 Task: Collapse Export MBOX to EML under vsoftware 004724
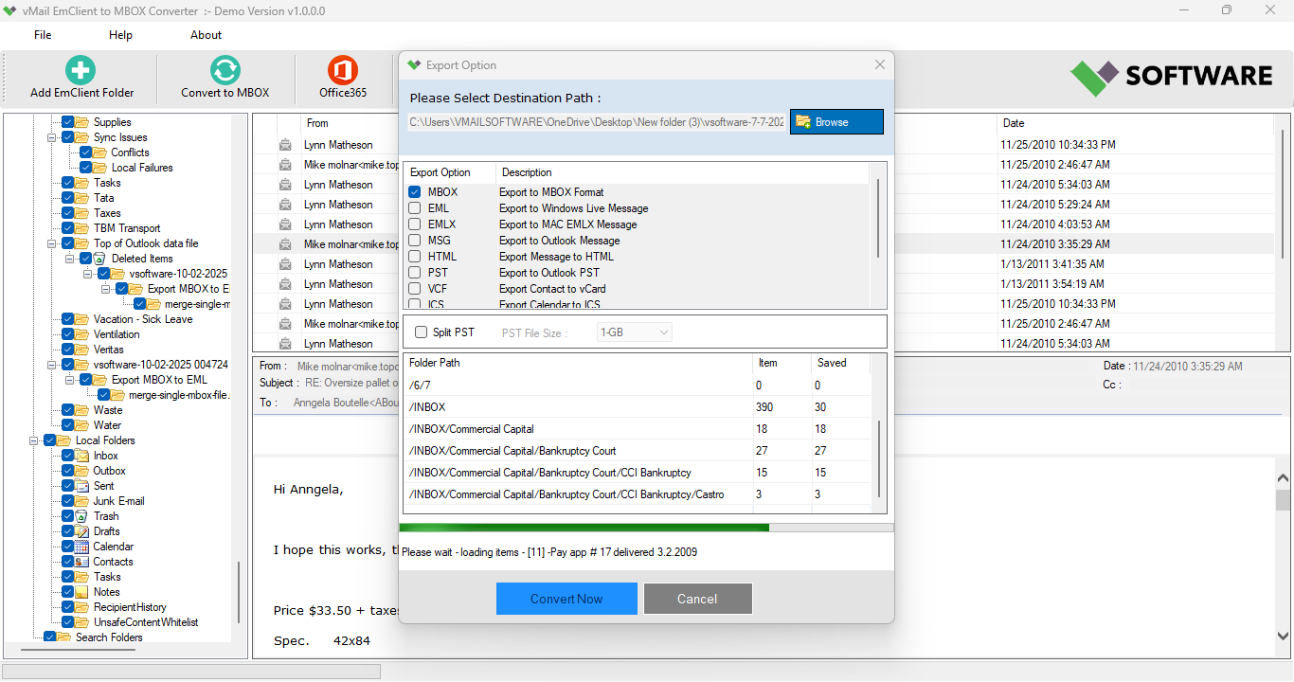click(x=70, y=380)
